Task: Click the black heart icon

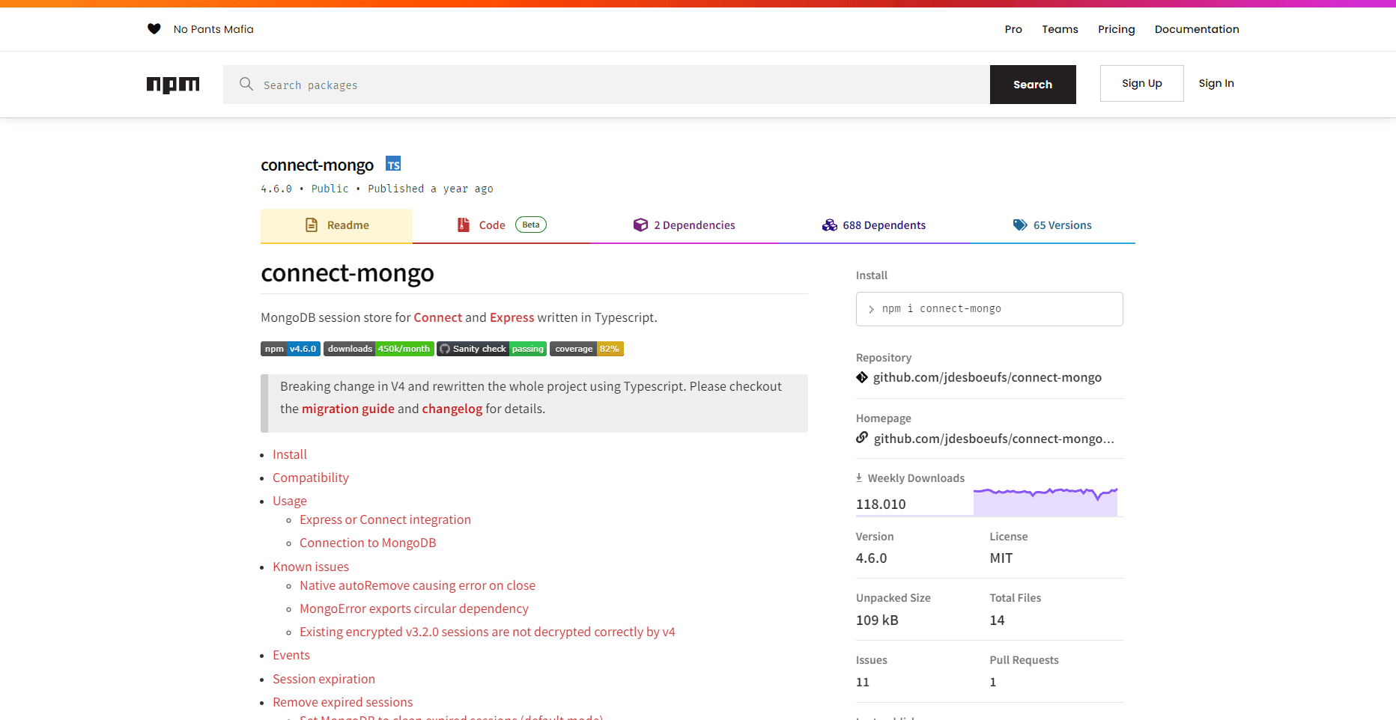Action: (x=154, y=29)
